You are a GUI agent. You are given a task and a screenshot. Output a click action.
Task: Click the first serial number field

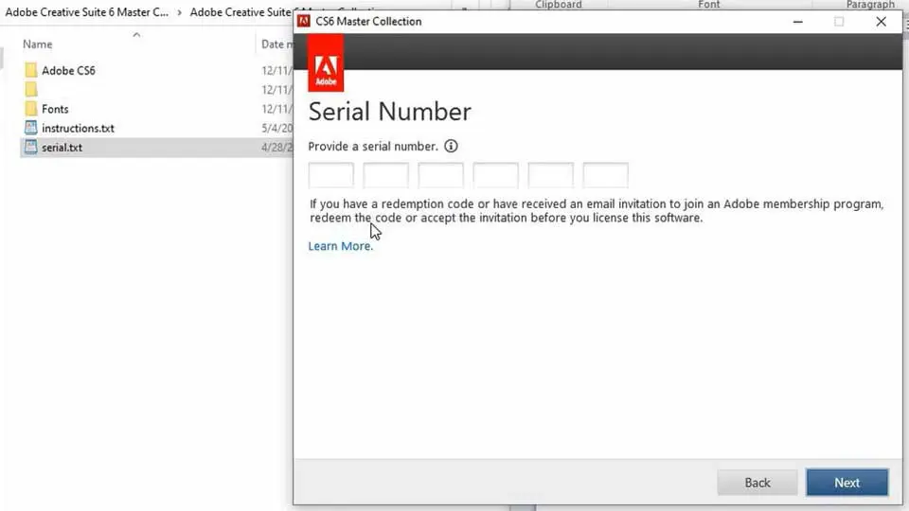pos(331,175)
